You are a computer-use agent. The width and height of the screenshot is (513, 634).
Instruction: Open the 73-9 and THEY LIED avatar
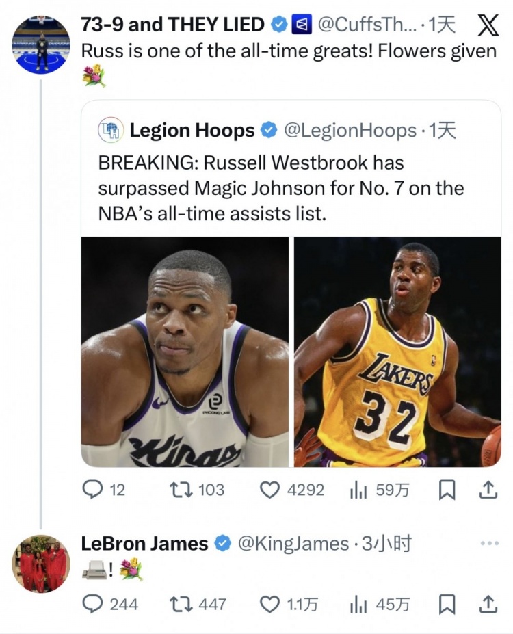41,45
